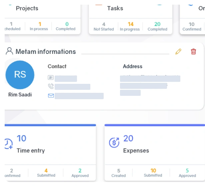Click the ID card contact icon
This screenshot has height=186, width=205.
[x=51, y=78]
